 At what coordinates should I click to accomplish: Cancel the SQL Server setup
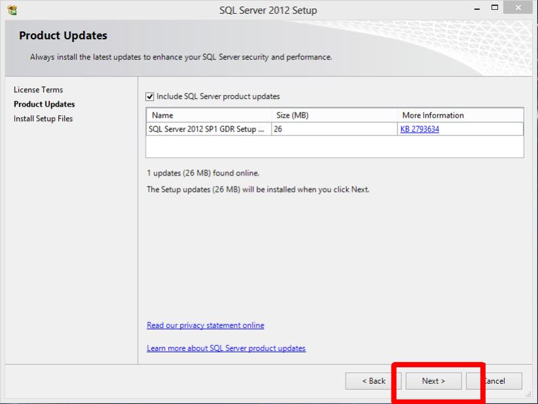point(494,381)
